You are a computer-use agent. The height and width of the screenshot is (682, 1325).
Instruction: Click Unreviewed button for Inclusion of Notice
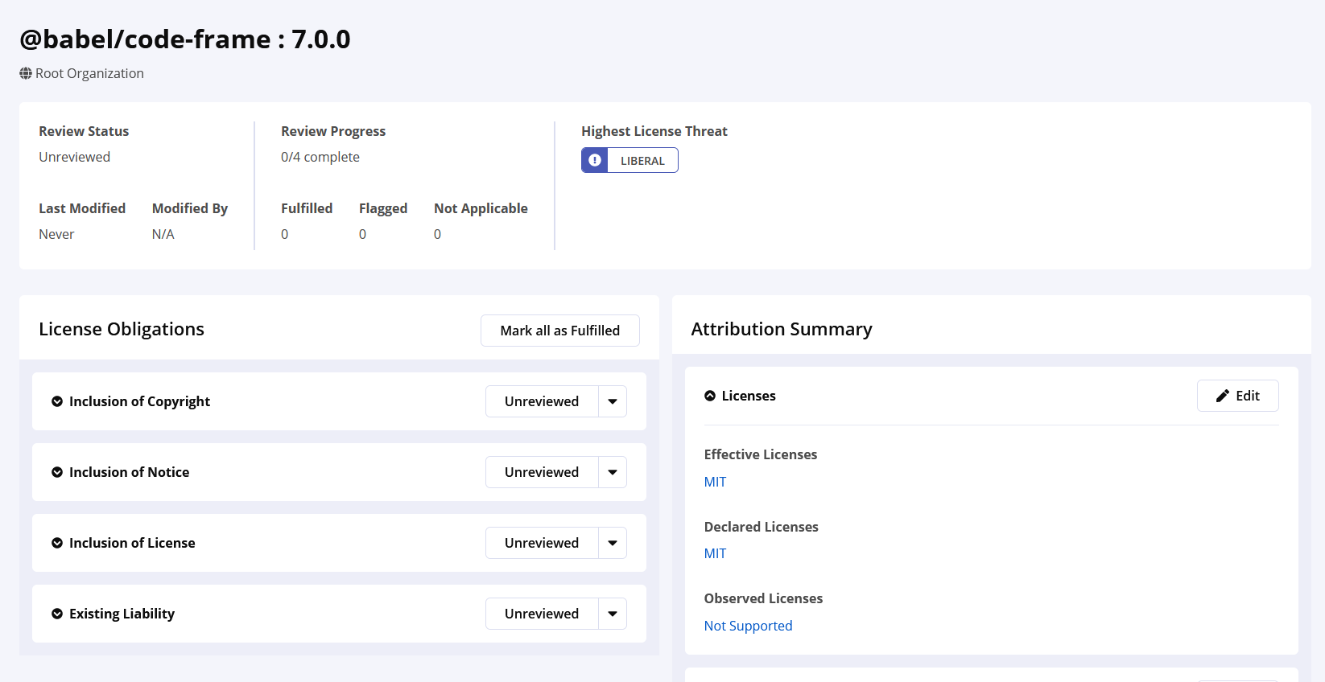[x=542, y=472]
